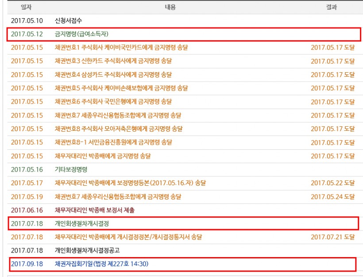
Task: Click the date 2017.05.10
Action: tap(27, 21)
